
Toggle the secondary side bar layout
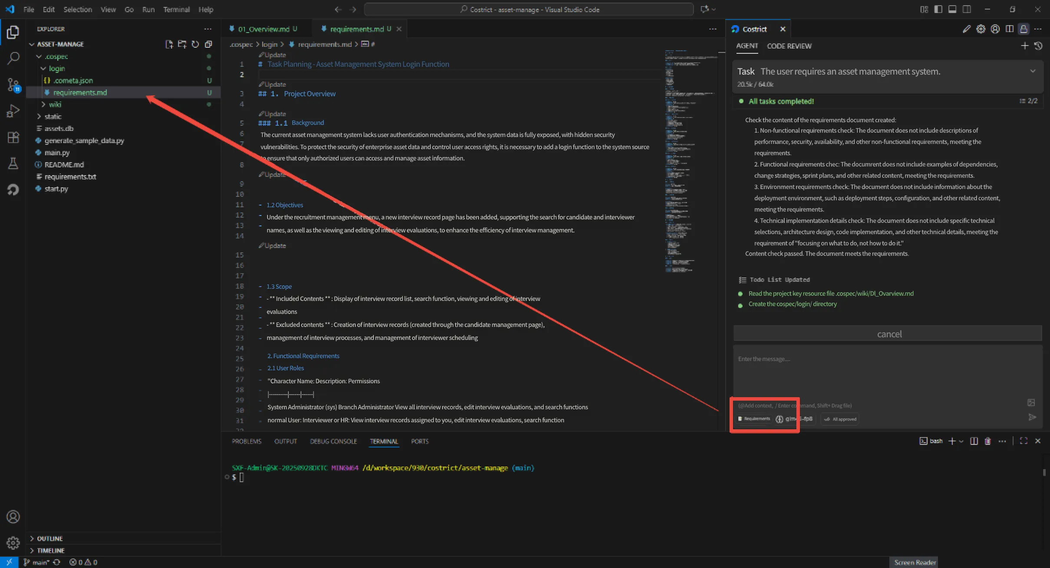(x=967, y=9)
